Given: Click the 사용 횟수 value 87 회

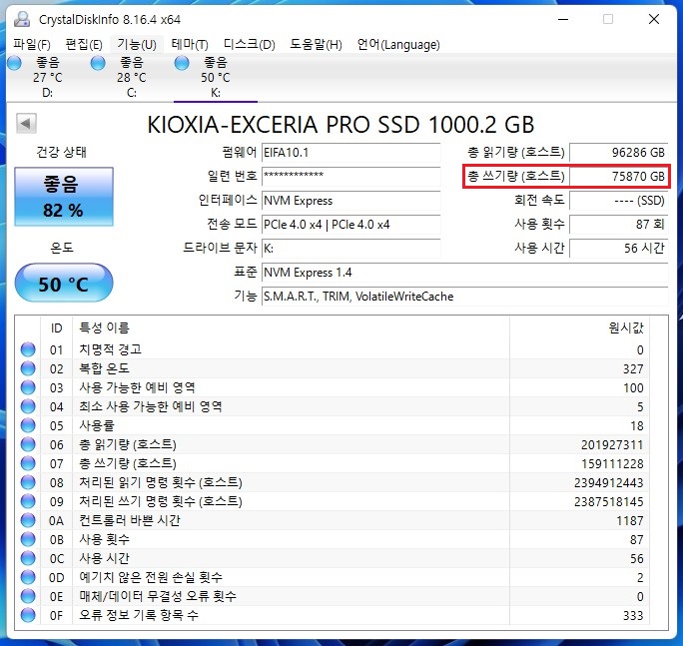Looking at the screenshot, I should pyautogui.click(x=618, y=225).
